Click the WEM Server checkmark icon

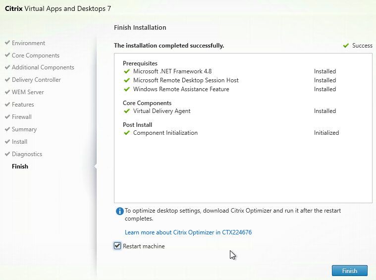click(7, 92)
